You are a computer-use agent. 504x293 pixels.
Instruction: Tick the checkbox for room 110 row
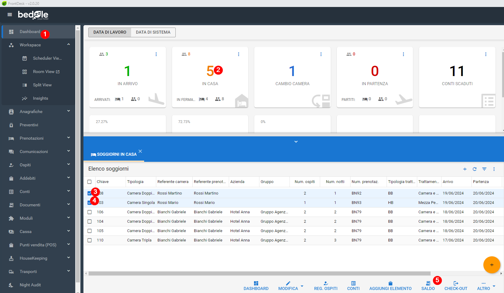pos(90,240)
